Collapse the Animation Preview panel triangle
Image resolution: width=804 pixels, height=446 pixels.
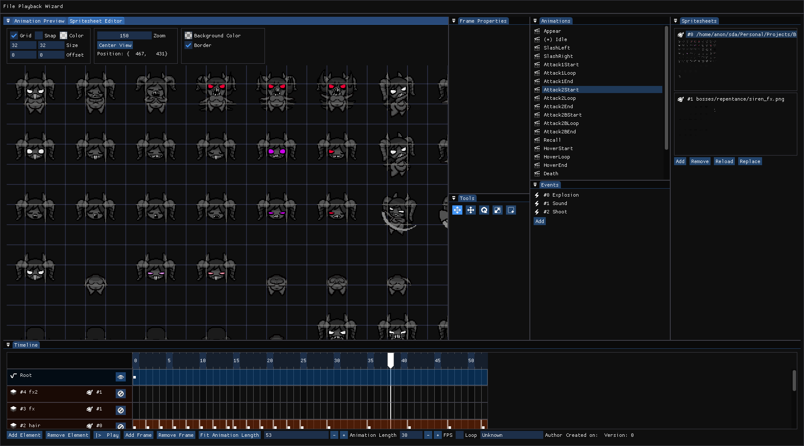[x=8, y=21]
